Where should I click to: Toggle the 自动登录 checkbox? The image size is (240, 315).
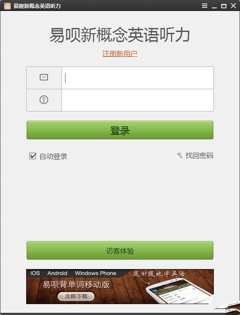(x=32, y=156)
